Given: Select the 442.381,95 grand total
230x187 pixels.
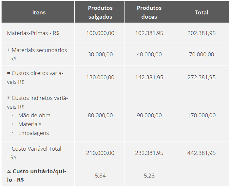Looking at the screenshot, I should coord(201,153).
